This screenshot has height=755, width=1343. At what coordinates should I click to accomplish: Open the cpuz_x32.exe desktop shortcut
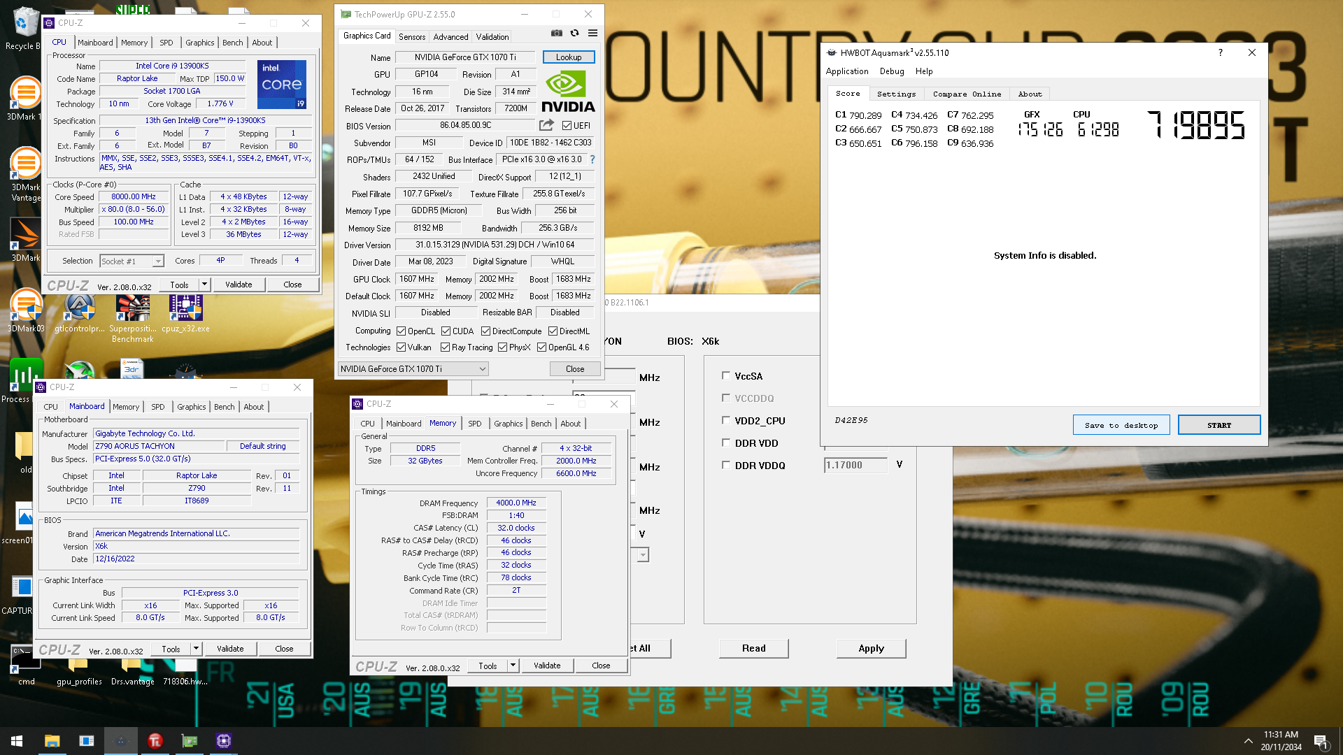click(185, 312)
